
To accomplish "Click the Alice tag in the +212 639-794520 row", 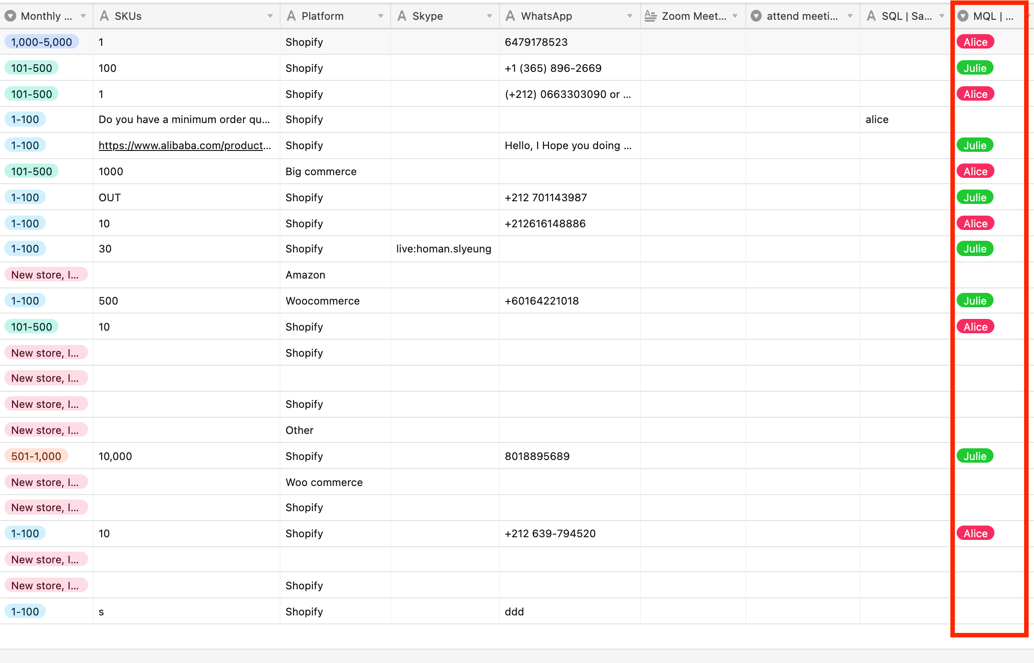I will point(975,534).
